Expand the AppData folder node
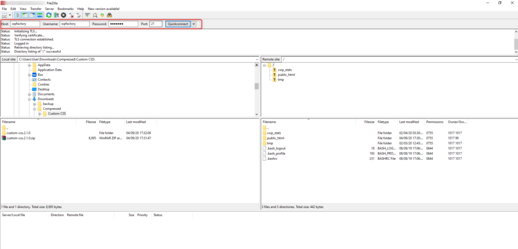The width and height of the screenshot is (518, 249). pos(29,65)
